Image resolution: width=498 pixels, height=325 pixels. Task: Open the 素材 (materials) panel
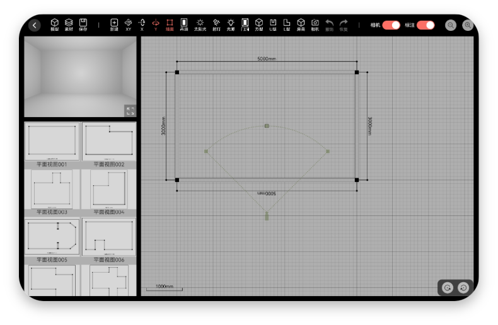pos(69,25)
